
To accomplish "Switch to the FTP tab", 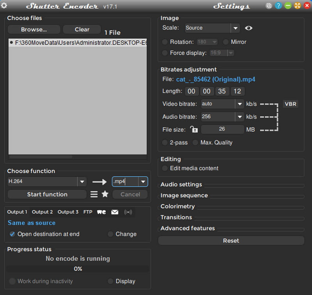I will tap(88, 212).
